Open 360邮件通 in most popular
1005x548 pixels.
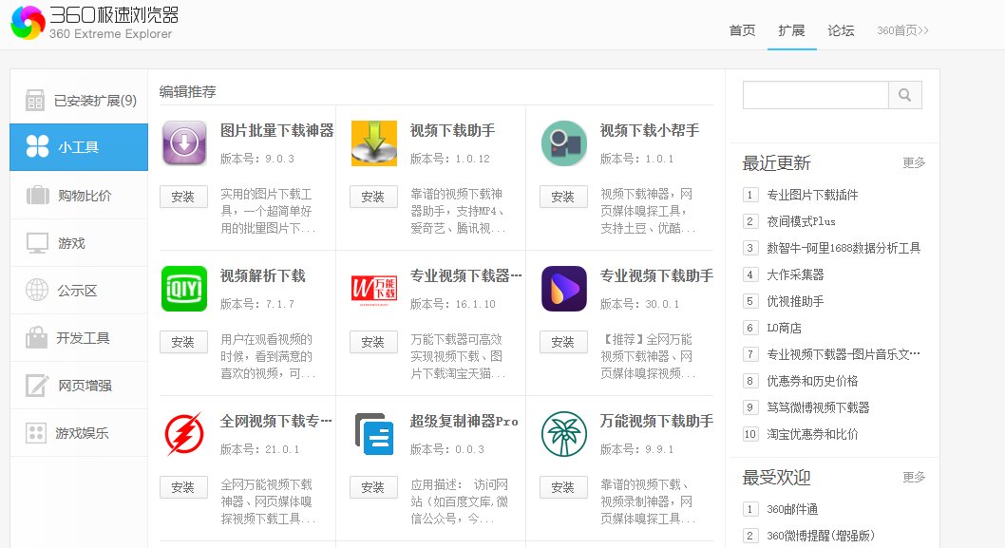[792, 510]
